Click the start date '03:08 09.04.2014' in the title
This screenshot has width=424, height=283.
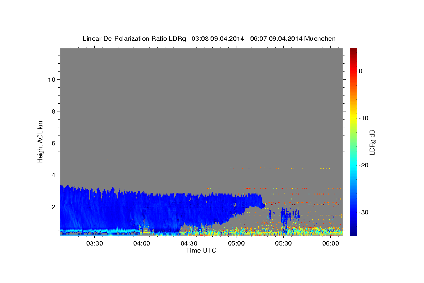[x=218, y=39]
